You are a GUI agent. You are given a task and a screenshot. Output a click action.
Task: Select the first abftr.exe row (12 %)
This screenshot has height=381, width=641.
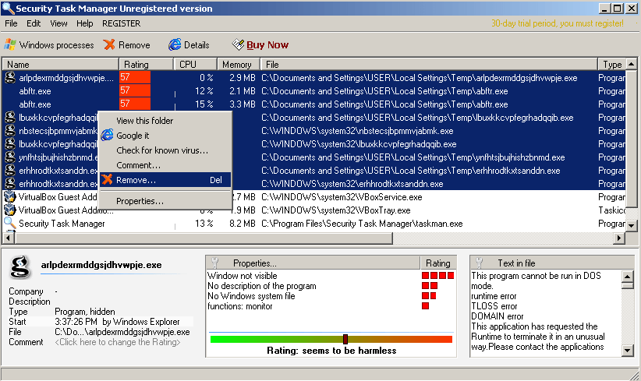coord(314,91)
